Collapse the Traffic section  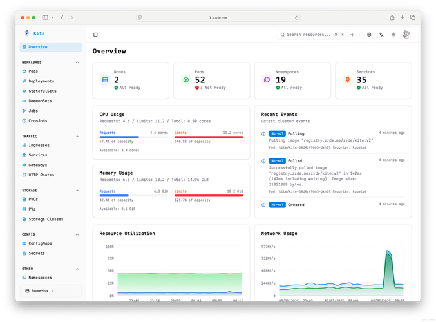(77, 137)
